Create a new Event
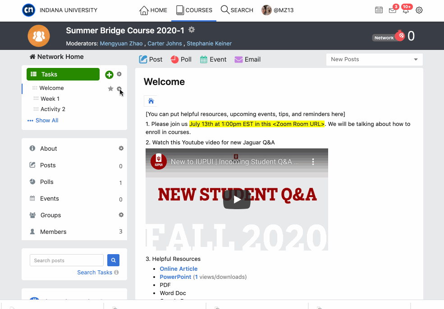 click(x=213, y=59)
